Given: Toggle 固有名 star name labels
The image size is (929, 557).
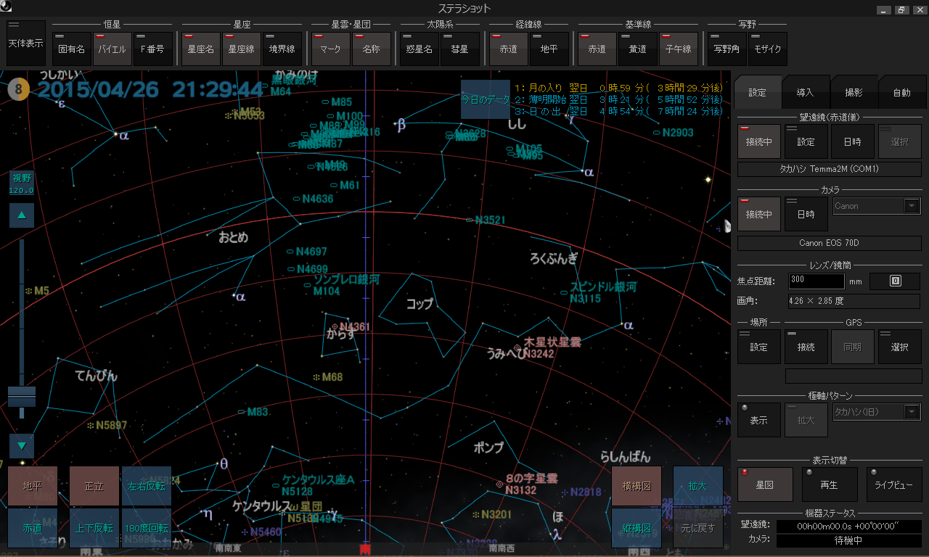Looking at the screenshot, I should 72,49.
